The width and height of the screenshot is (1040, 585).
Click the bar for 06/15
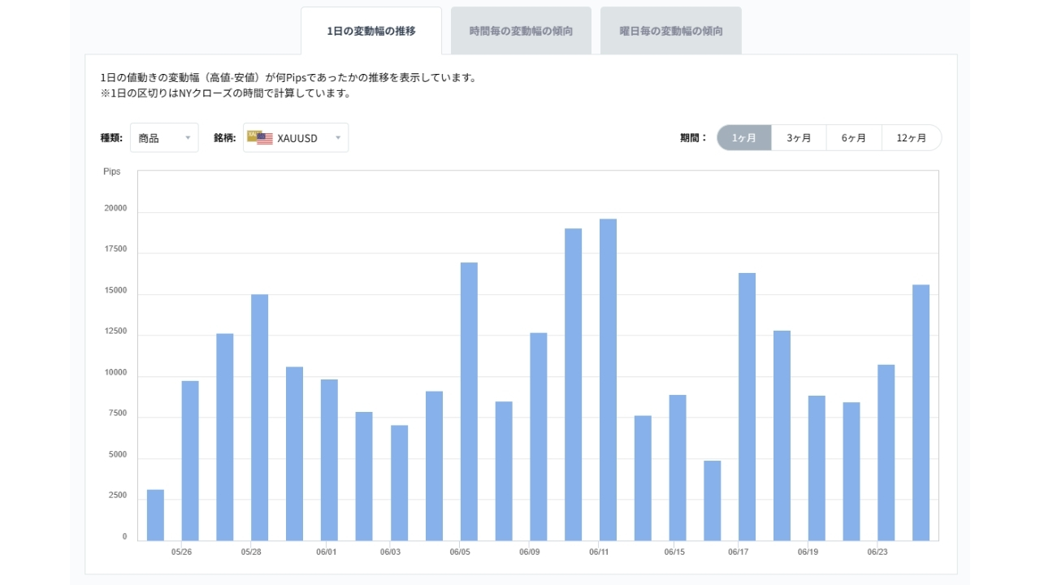[678, 468]
